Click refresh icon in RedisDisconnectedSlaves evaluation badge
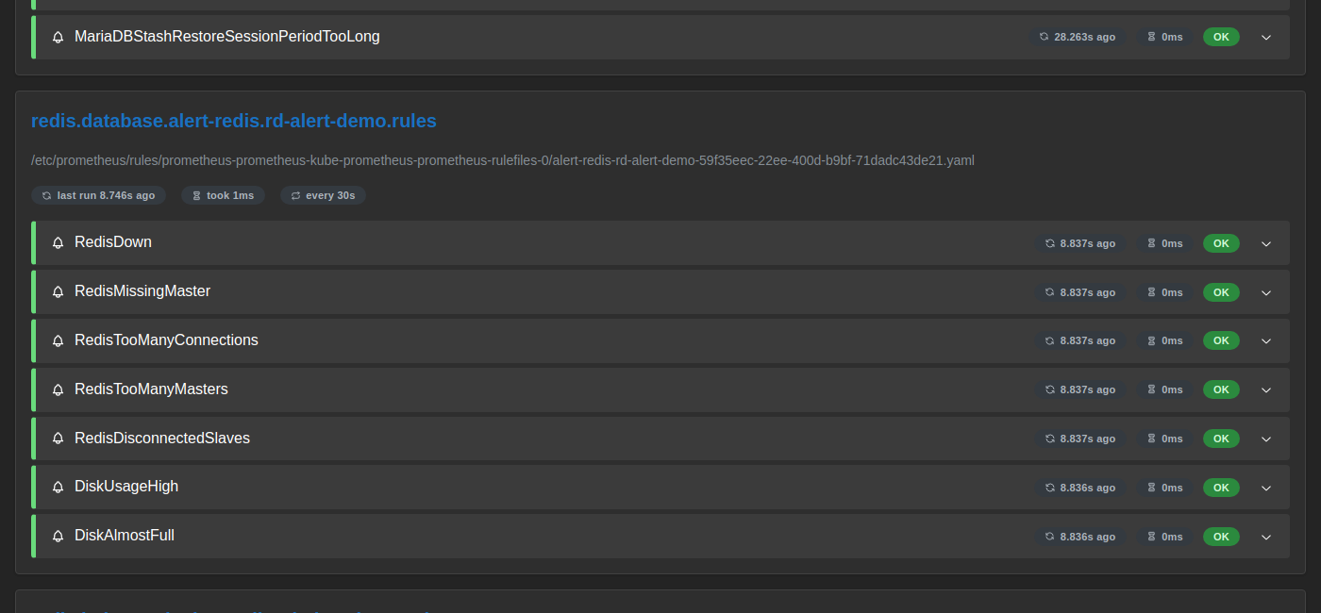1321x613 pixels. coord(1049,439)
